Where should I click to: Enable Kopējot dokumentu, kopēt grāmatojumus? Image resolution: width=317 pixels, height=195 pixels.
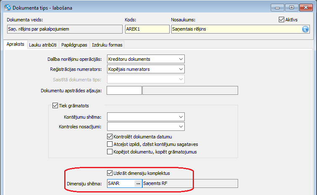pyautogui.click(x=110, y=152)
